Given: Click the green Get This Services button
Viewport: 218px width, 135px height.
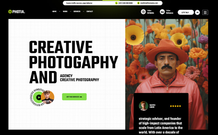Looking at the screenshot, I should coord(74,97).
